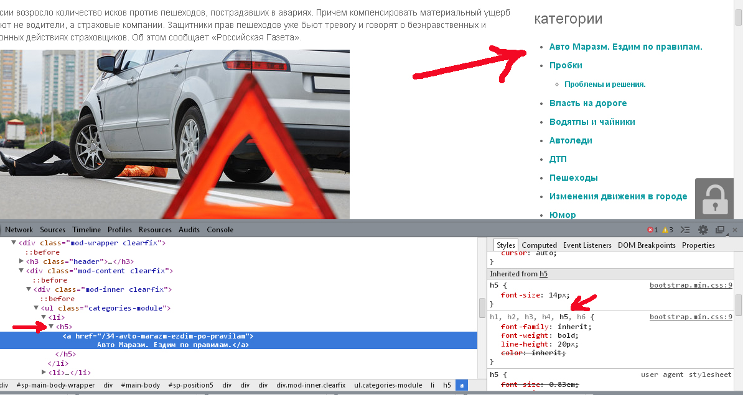Click the yellow warning count icon
Screen dimensions: 743x395
pos(665,230)
